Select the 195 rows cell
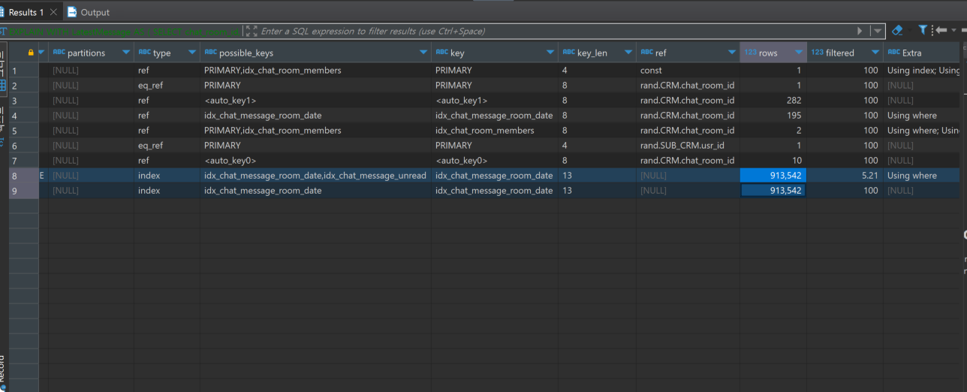This screenshot has width=967, height=392. 773,115
